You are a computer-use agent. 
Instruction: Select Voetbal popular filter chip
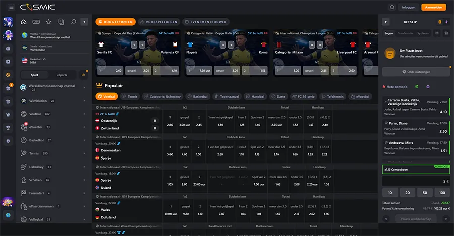[106, 97]
